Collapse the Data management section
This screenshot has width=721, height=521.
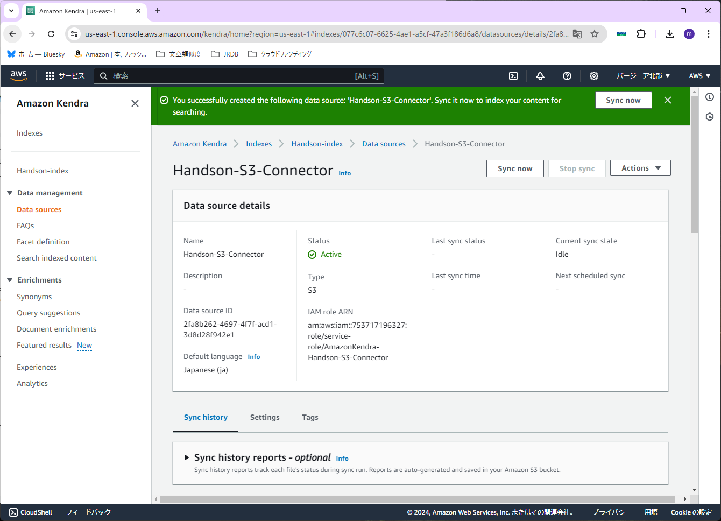pos(9,193)
